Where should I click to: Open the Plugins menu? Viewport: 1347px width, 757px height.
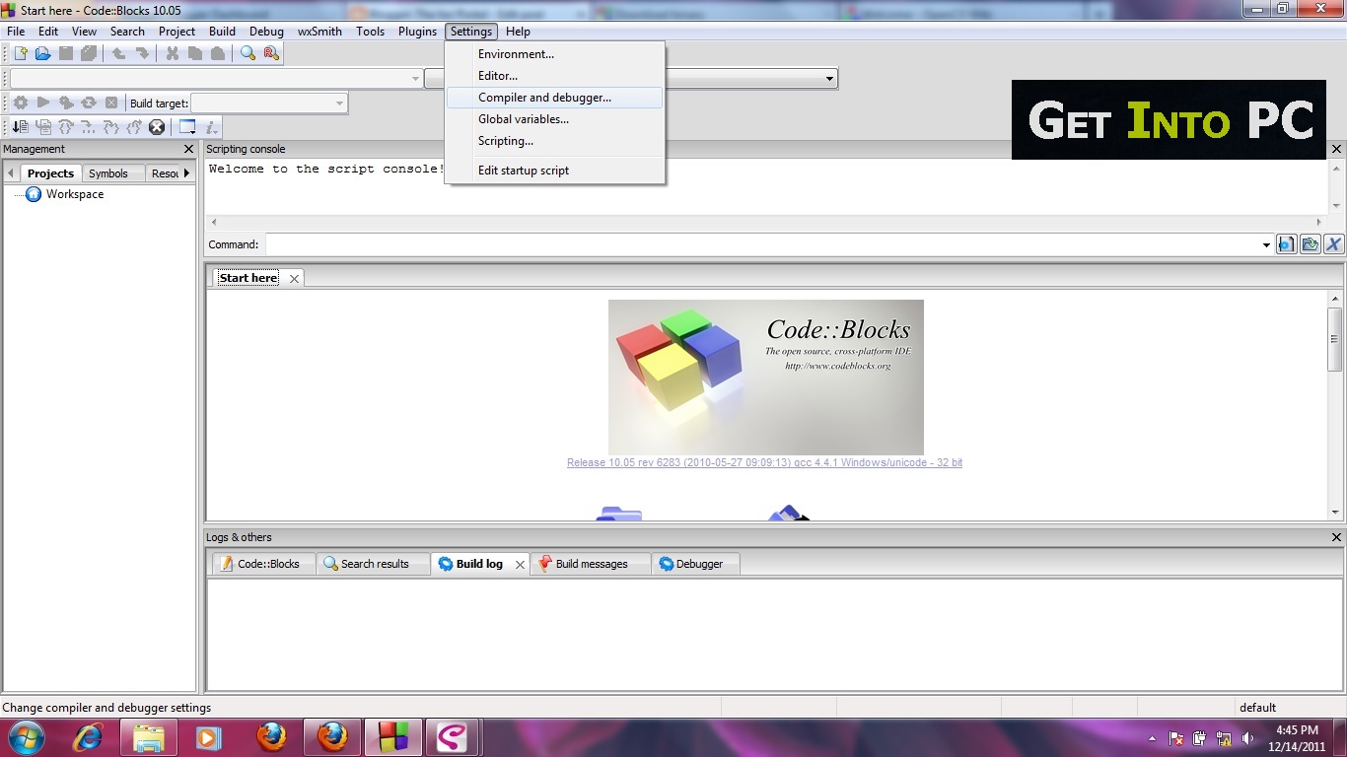(x=417, y=32)
